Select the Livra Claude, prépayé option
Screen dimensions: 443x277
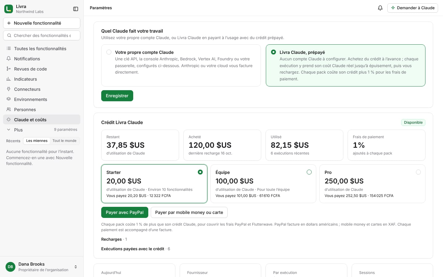(x=345, y=65)
